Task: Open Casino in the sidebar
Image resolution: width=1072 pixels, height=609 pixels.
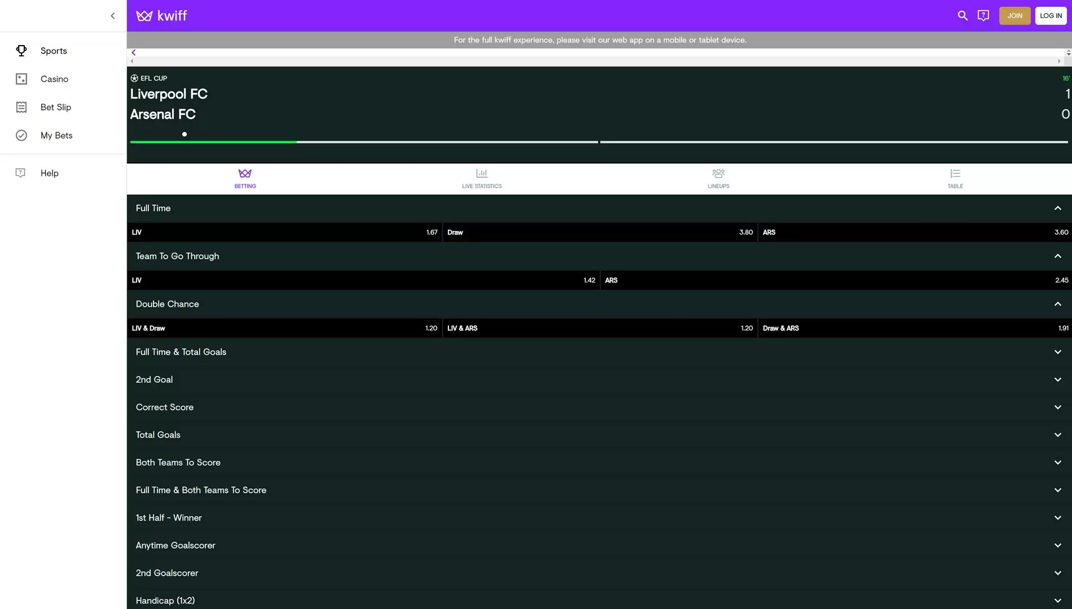Action: (63, 79)
